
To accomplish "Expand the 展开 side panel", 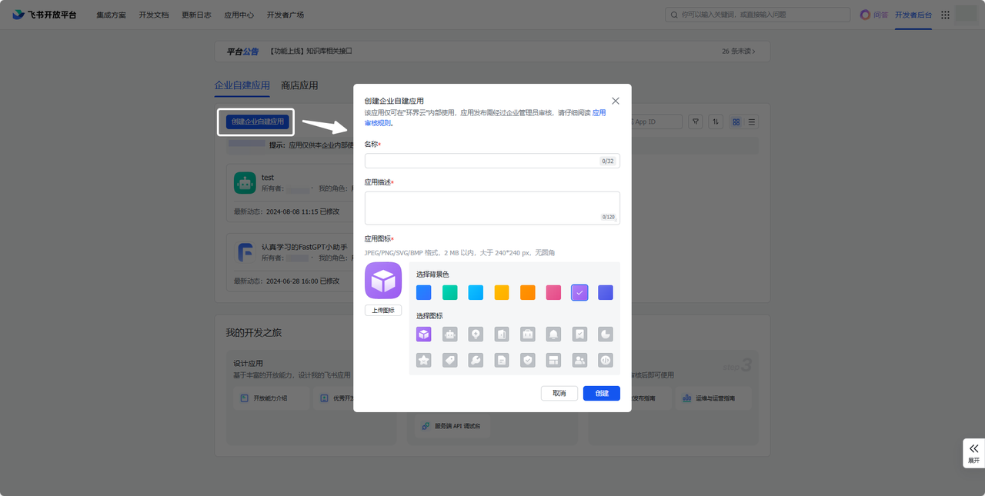I will coord(973,453).
